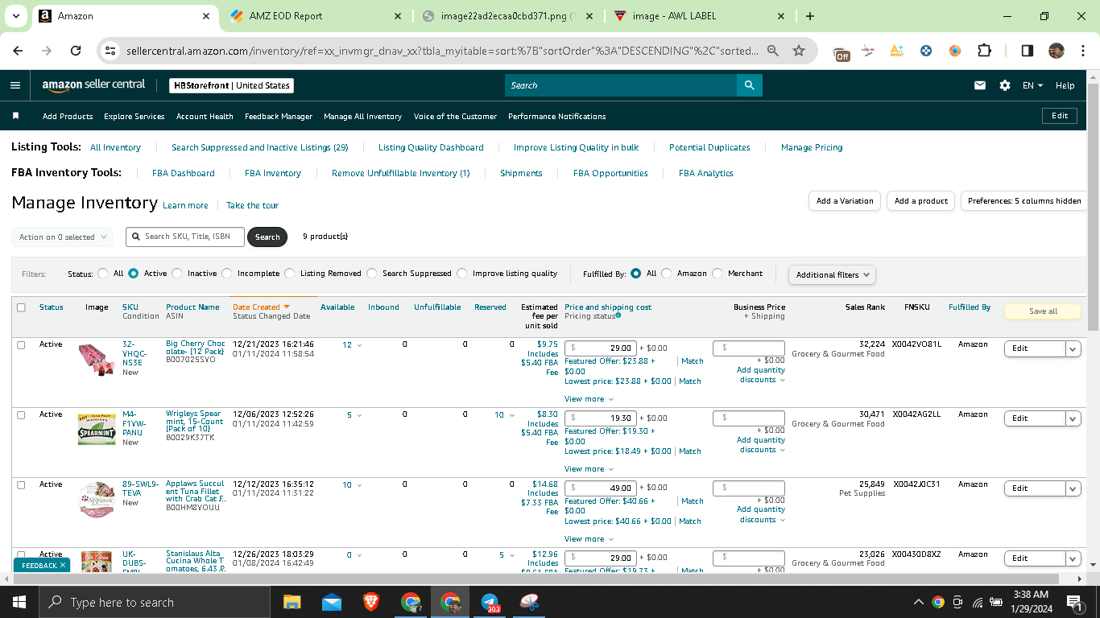Open the Chrome extensions puzzle icon

(x=984, y=51)
